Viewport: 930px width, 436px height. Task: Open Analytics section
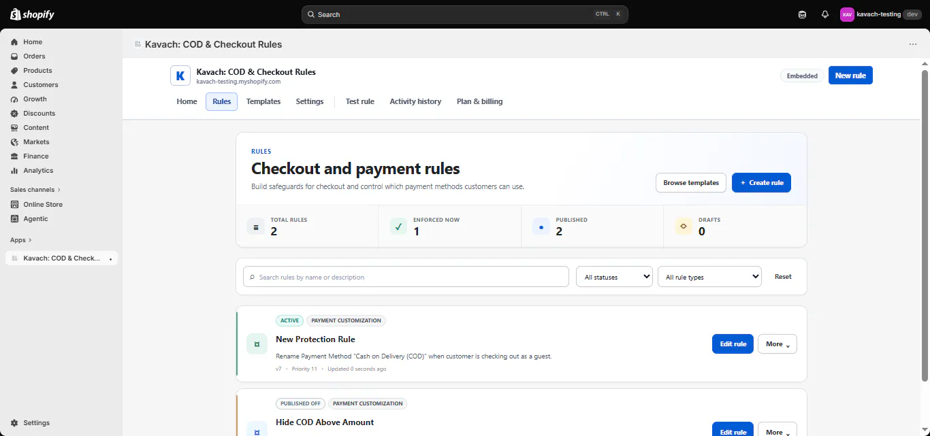pos(38,171)
